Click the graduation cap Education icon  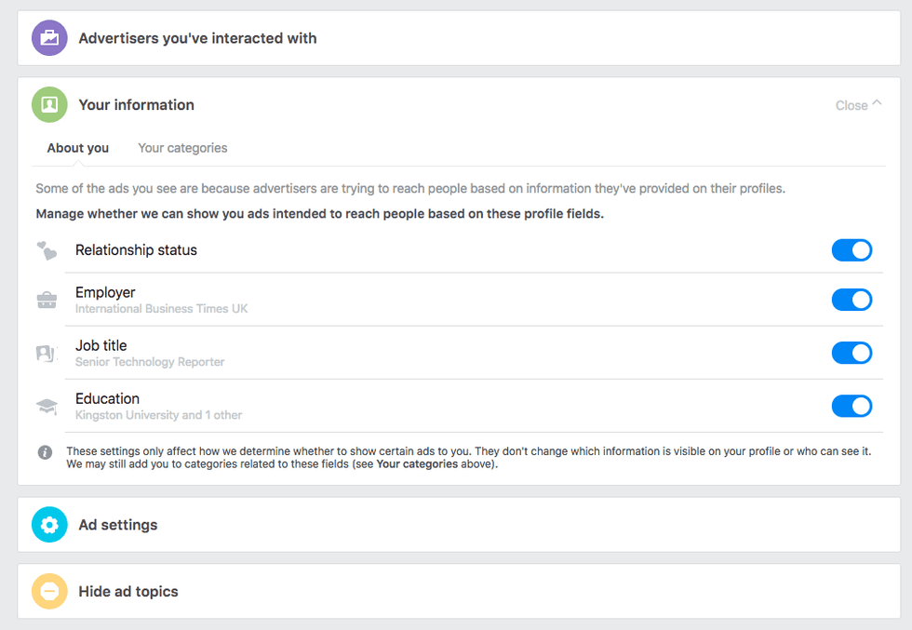pyautogui.click(x=47, y=406)
